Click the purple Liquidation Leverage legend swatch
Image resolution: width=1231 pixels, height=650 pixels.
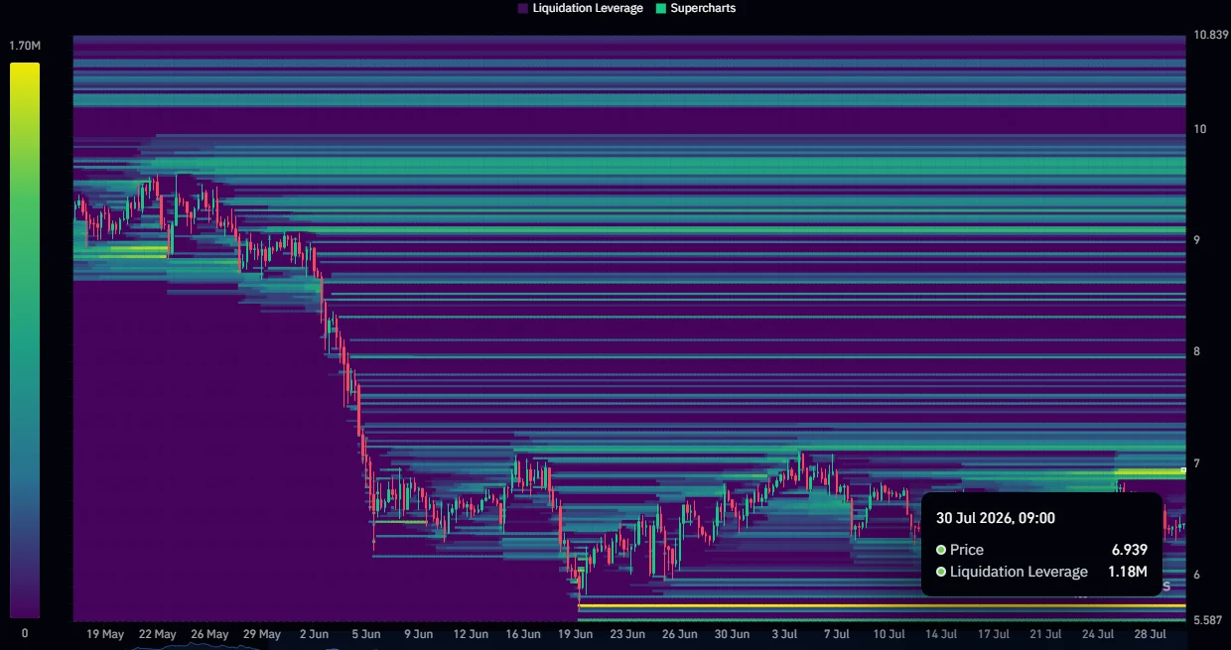point(523,8)
